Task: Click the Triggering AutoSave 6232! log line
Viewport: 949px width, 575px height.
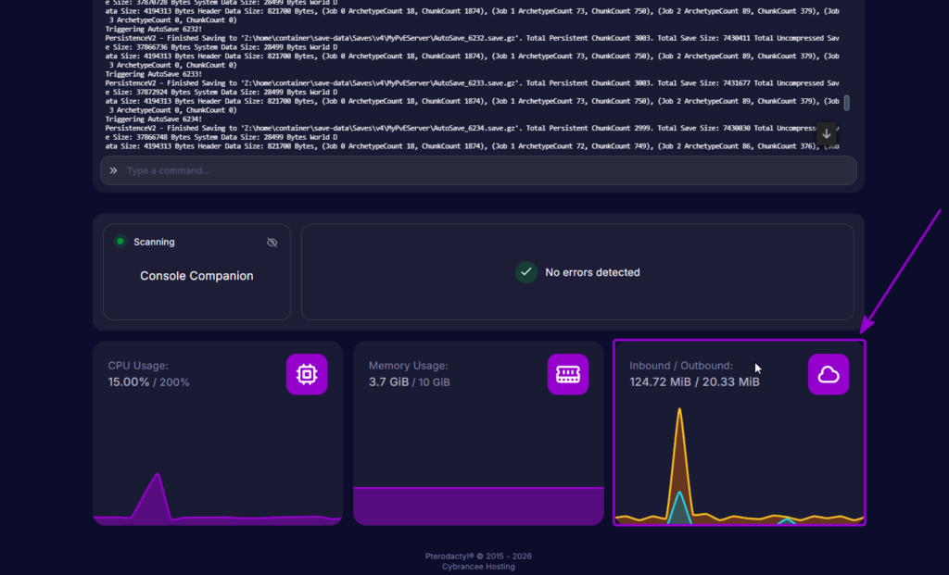Action: (154, 29)
